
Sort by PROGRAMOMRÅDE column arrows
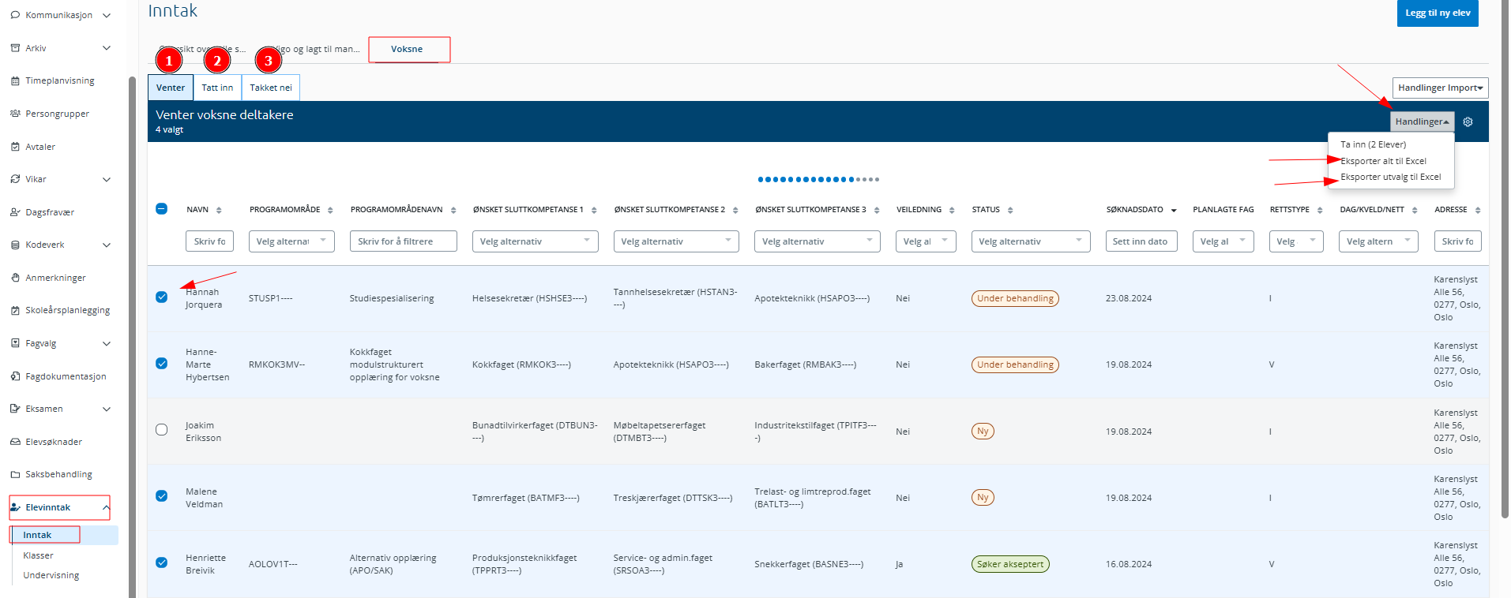coord(330,210)
